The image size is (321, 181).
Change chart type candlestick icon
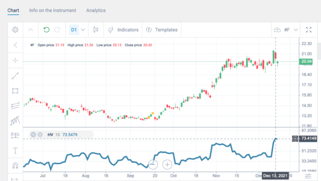click(x=96, y=30)
